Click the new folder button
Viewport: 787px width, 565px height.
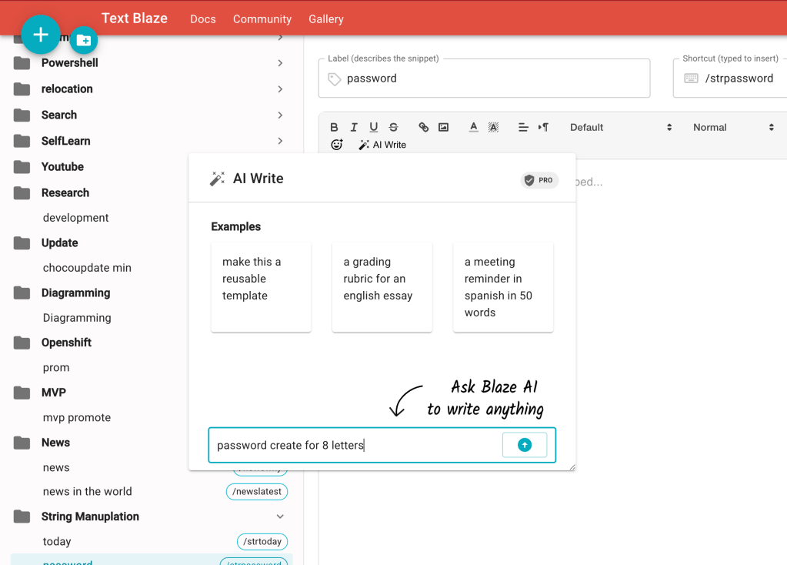pyautogui.click(x=84, y=40)
